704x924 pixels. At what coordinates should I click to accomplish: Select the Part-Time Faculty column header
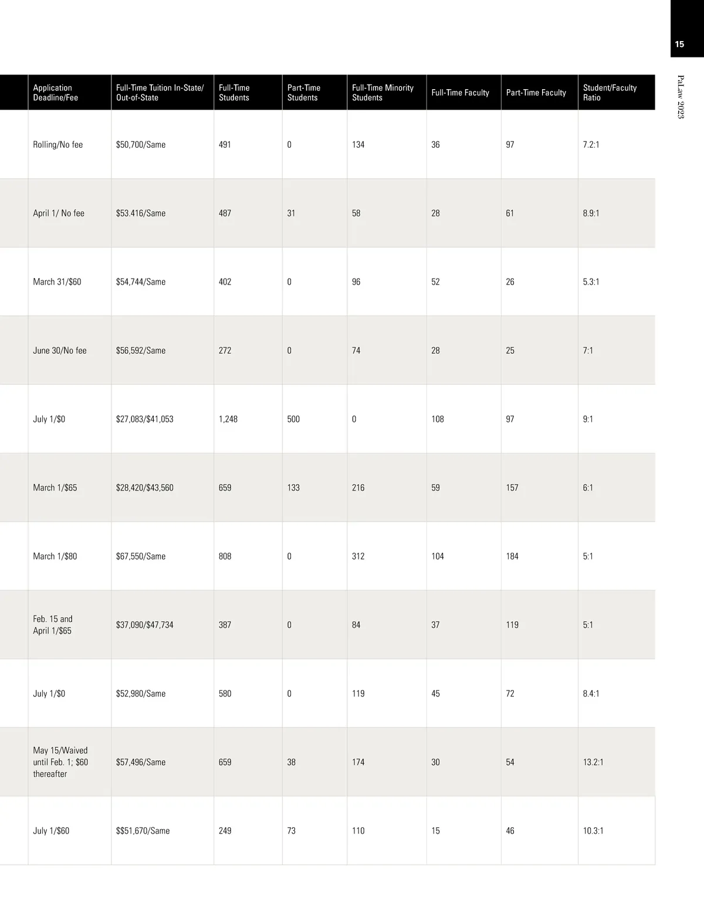coord(536,93)
